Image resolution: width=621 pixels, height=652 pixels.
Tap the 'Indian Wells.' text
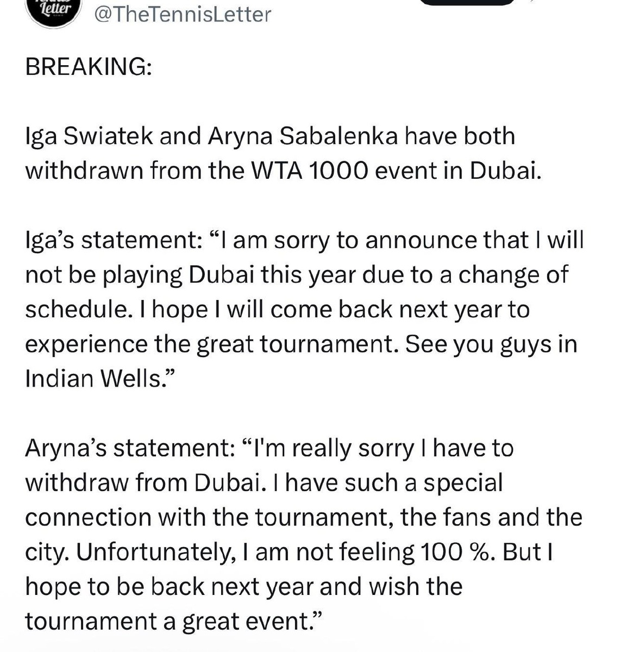[95, 379]
